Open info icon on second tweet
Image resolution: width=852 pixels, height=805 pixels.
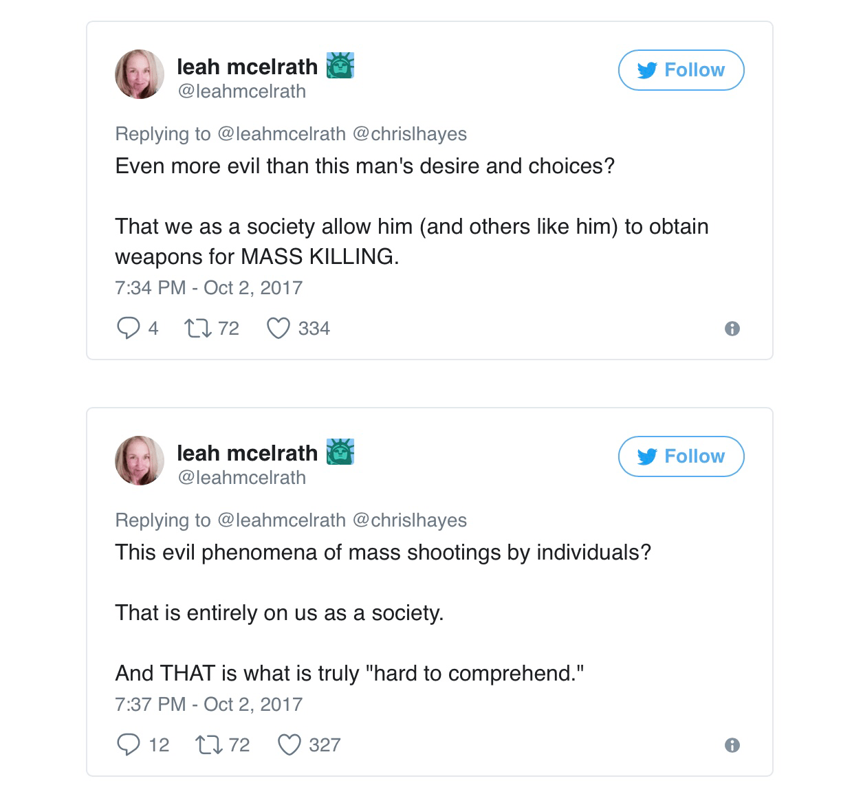tap(732, 745)
